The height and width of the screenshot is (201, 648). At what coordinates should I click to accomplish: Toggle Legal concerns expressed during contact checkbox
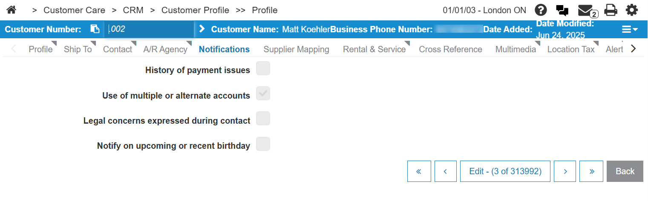click(x=263, y=119)
